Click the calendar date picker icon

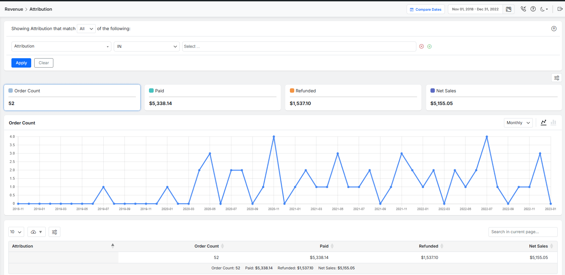pyautogui.click(x=508, y=9)
